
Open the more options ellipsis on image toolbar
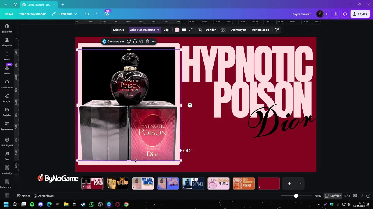(154, 42)
